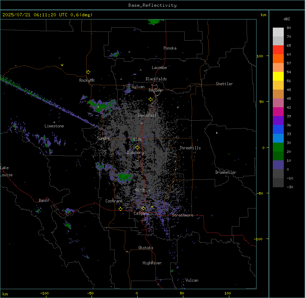The height and width of the screenshot is (298, 305).
Task: Select the yellow diamond marker south of RedDeer
Action: 151,99
